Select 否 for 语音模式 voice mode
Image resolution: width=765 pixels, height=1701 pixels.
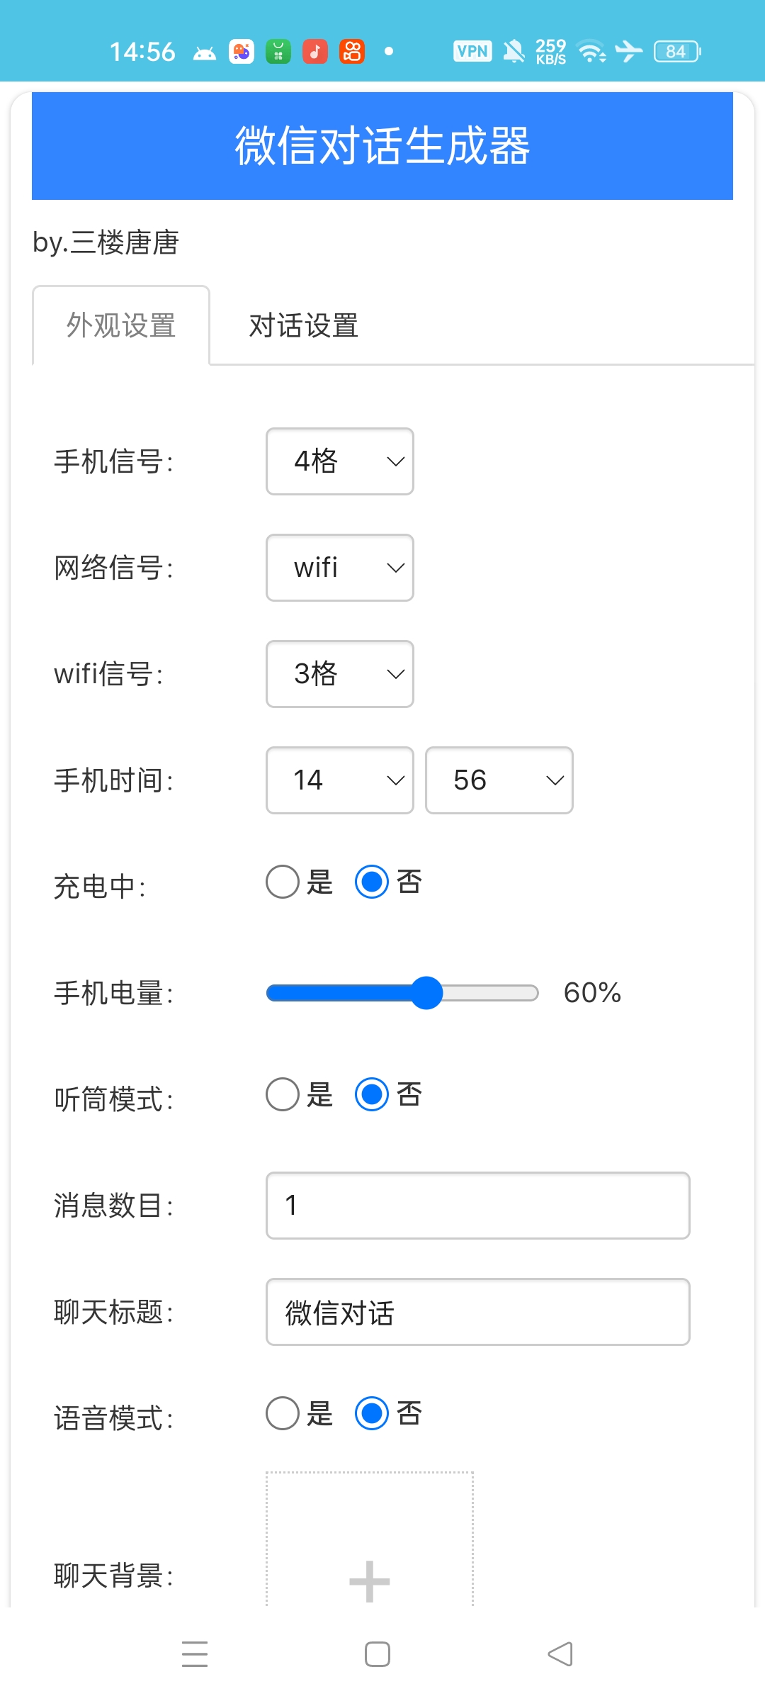[372, 1413]
